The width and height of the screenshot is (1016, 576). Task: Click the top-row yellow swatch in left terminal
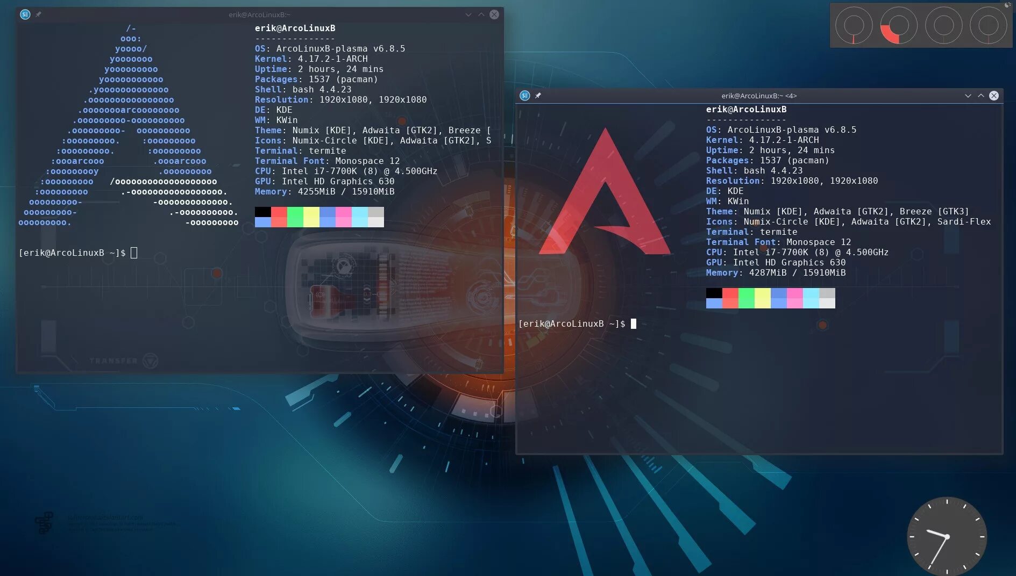click(311, 212)
